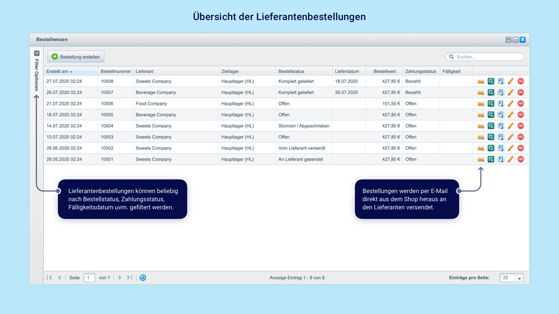
Task: Select the Food Company cell
Action: click(176, 104)
